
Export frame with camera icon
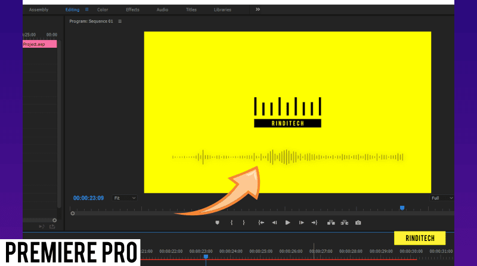click(x=358, y=223)
